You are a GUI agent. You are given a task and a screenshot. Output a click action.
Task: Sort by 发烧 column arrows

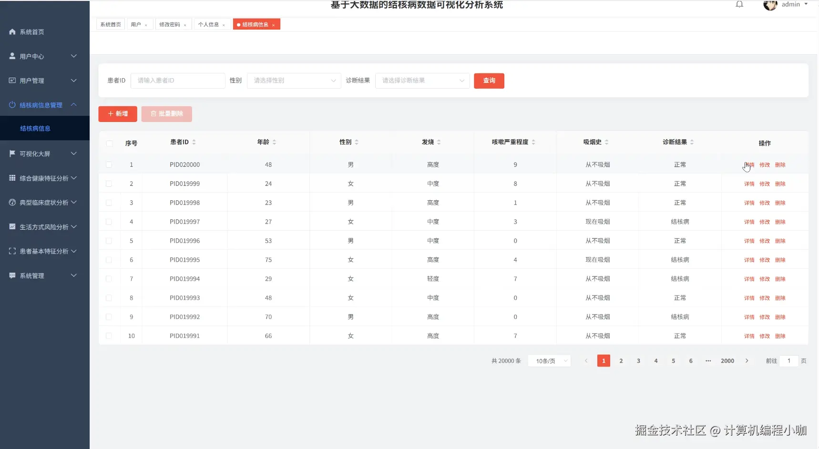[439, 142]
